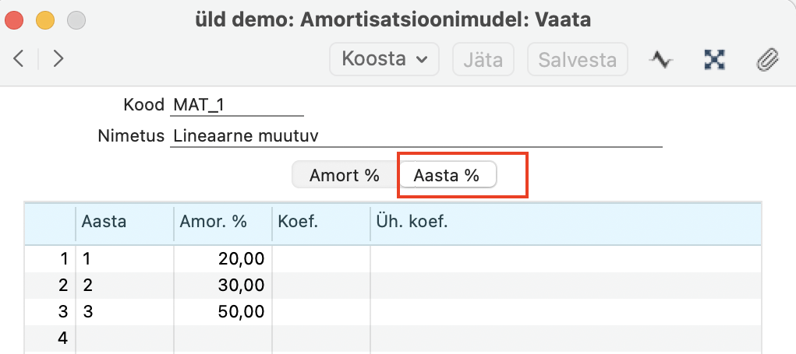Click the Kood field containing MAT_1

(236, 104)
